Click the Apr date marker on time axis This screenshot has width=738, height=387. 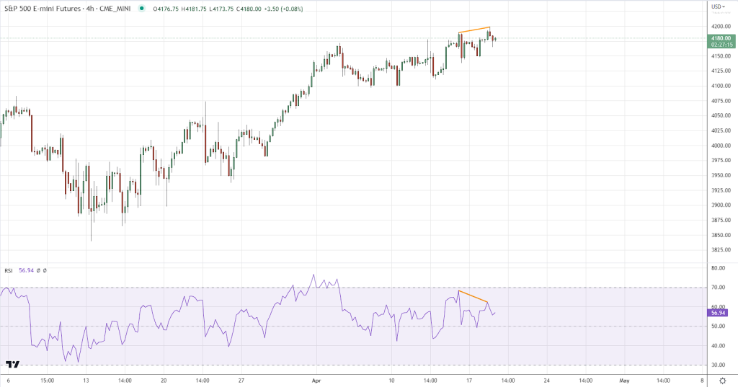[314, 380]
